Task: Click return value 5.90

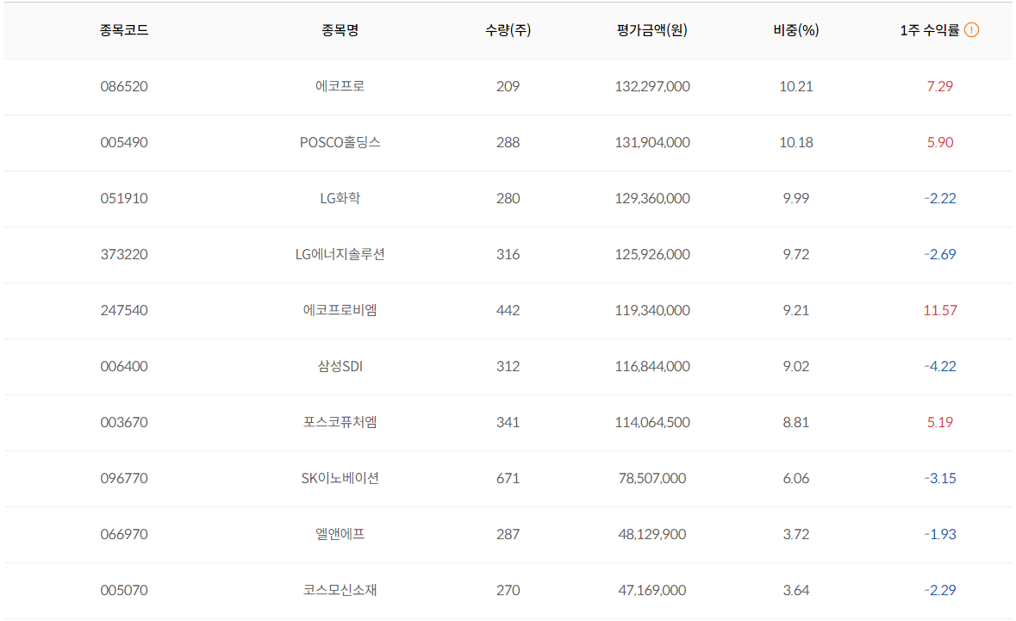Action: 939,142
